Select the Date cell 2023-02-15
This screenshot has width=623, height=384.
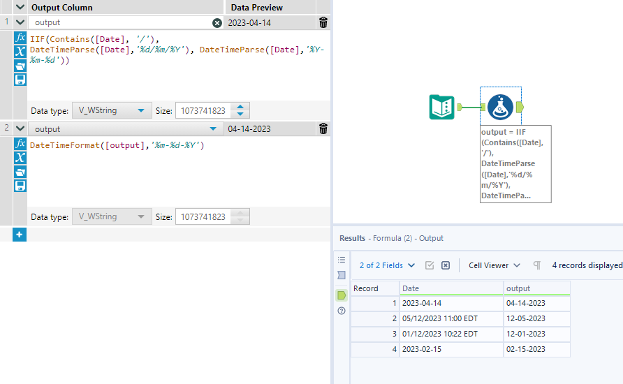coord(451,350)
